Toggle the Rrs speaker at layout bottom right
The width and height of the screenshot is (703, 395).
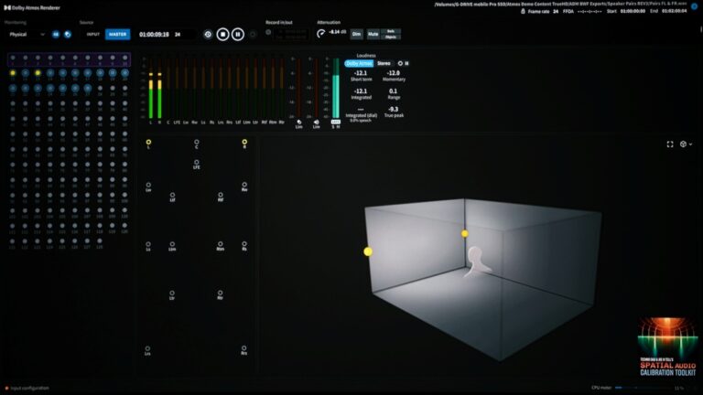pos(243,350)
